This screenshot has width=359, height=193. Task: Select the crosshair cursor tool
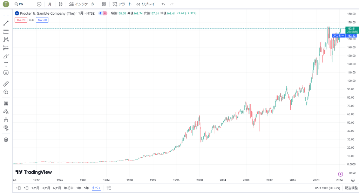click(x=6, y=15)
